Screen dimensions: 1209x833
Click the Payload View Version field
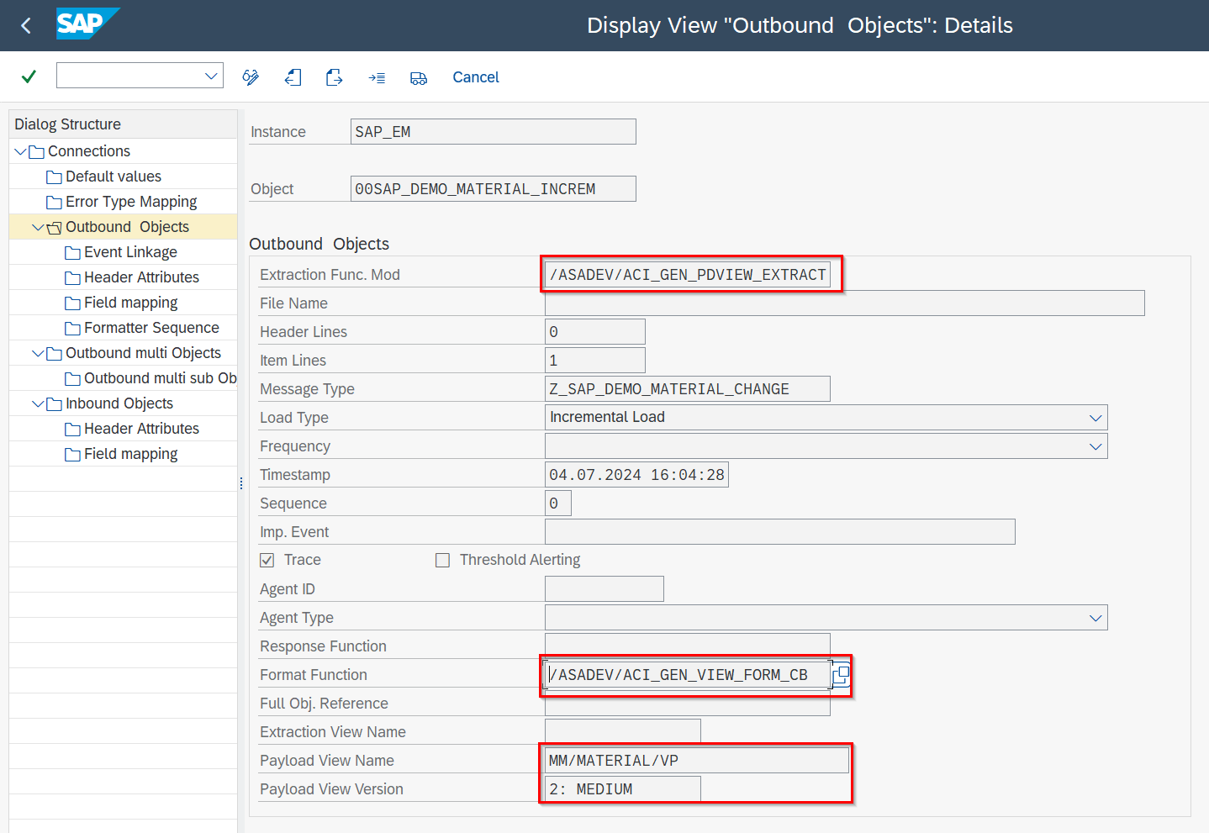[x=623, y=789]
